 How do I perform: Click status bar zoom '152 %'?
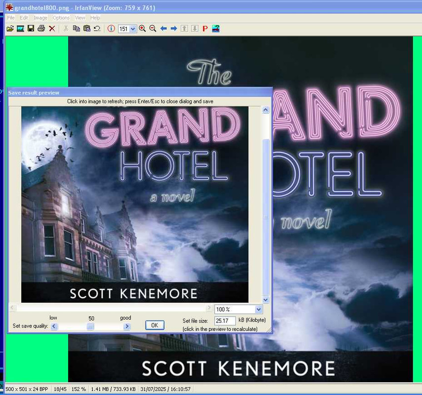tap(78, 389)
